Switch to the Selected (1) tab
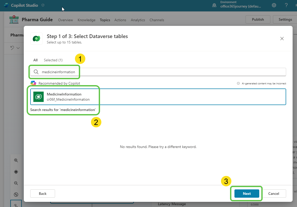Screen dimensions: 297x207 [53, 60]
